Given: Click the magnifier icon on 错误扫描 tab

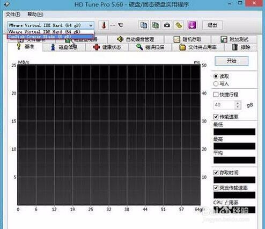Looking at the screenshot, I should pyautogui.click(x=139, y=47).
